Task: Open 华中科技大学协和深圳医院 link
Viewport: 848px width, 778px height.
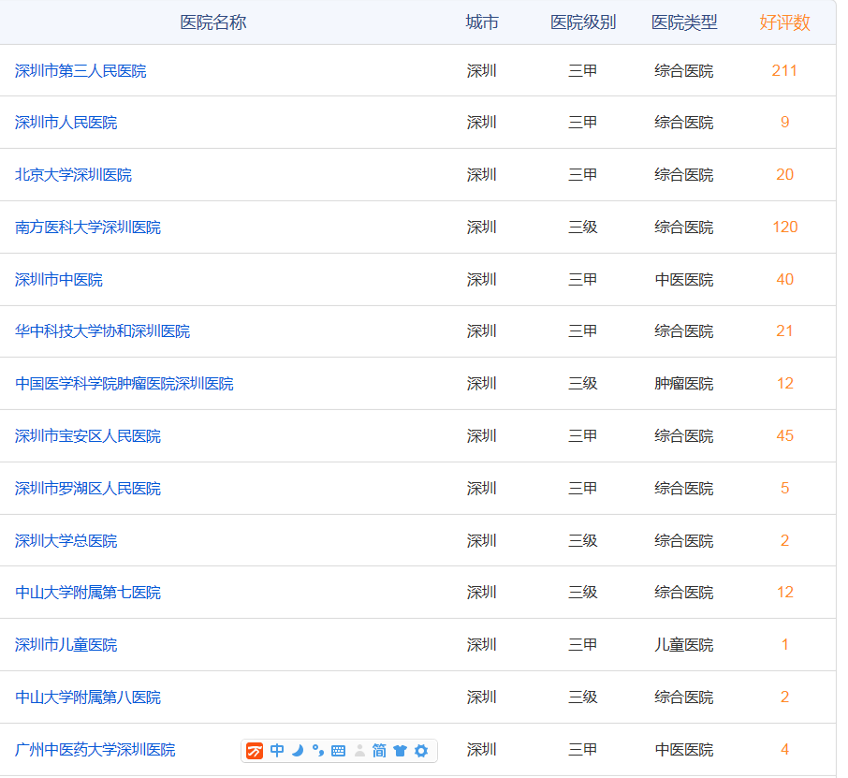Action: 103,331
